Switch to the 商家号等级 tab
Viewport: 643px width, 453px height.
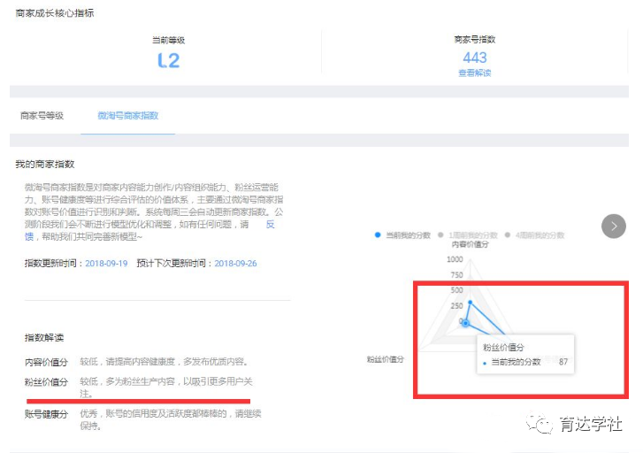coord(42,116)
